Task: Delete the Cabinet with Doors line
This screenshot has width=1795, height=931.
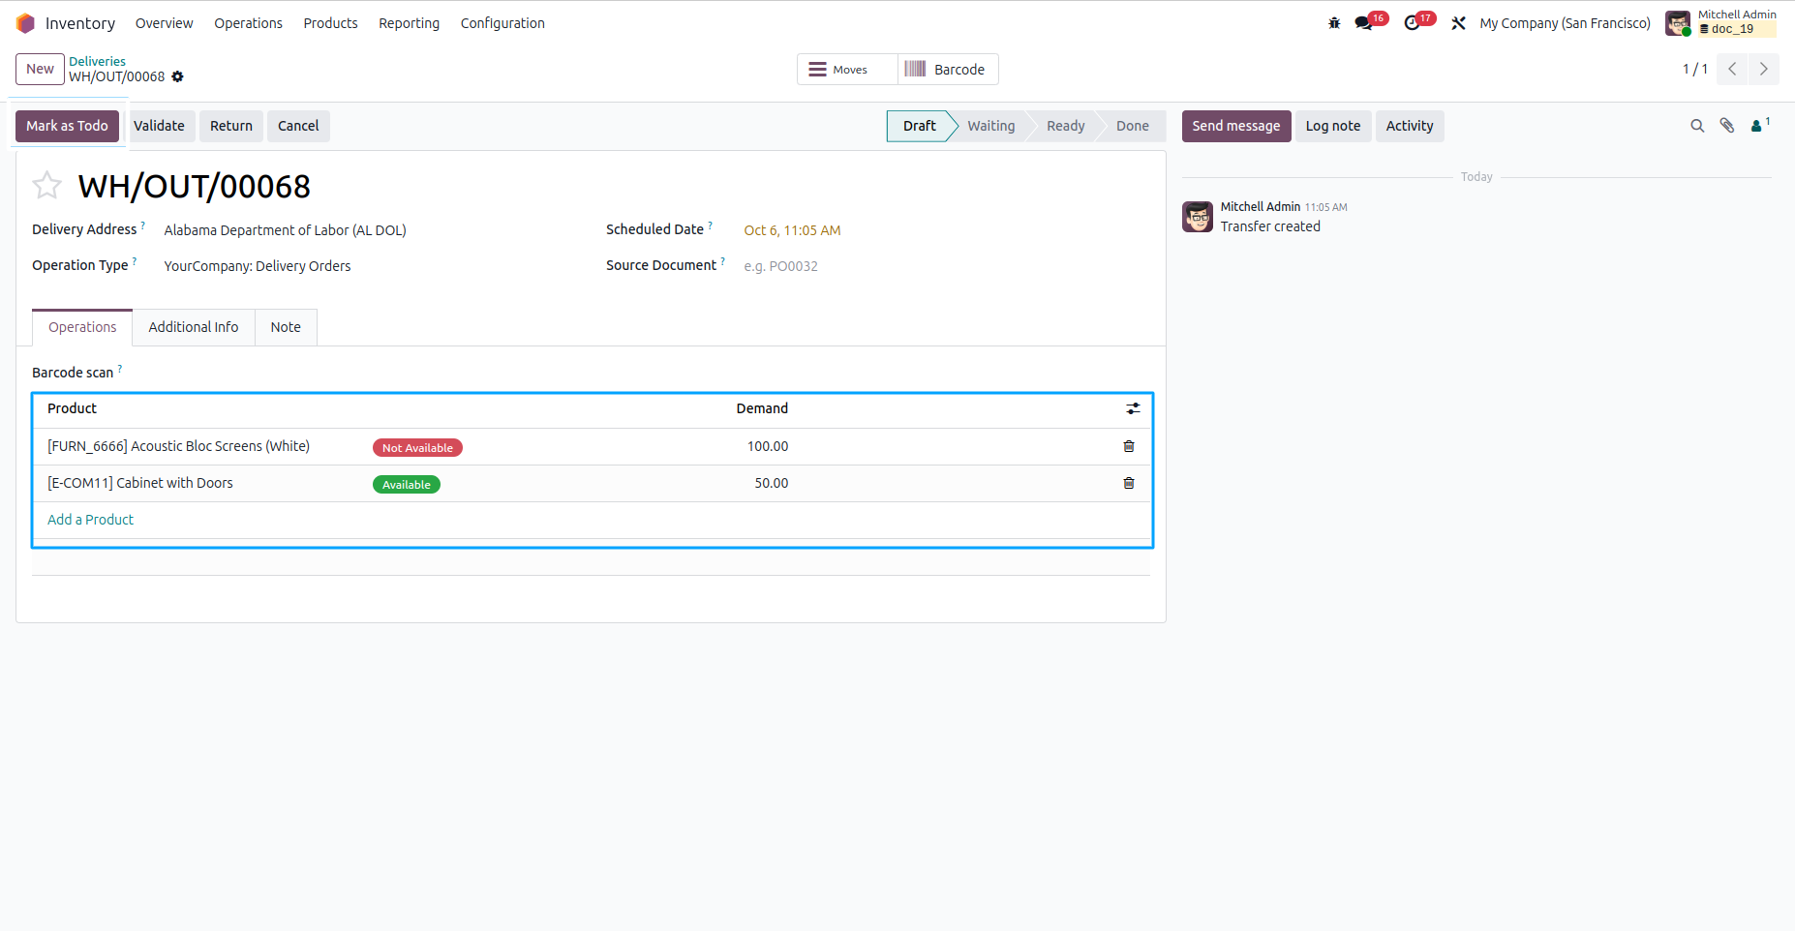Action: point(1129,483)
